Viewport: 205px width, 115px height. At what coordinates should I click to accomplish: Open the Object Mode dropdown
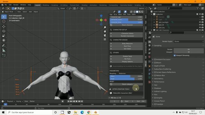point(9,12)
